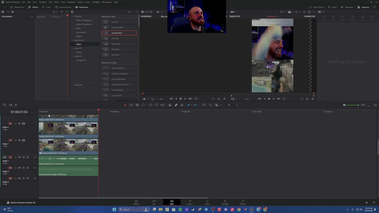
Task: Mute the Audio 2 track
Action: [x=28, y=168]
